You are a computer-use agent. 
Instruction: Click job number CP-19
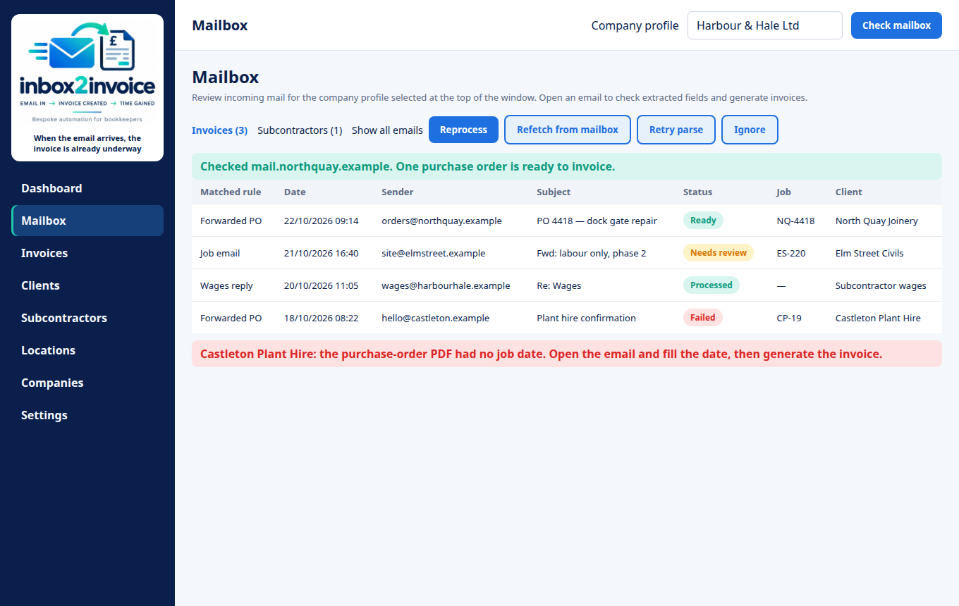[x=789, y=318]
